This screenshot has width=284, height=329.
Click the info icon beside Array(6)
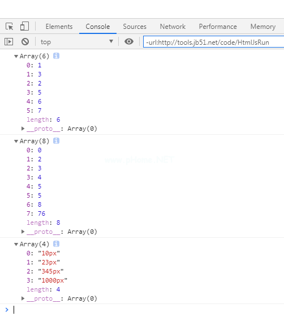click(x=56, y=56)
